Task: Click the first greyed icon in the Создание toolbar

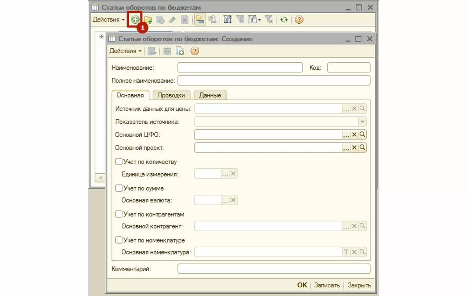Action: pyautogui.click(x=152, y=51)
